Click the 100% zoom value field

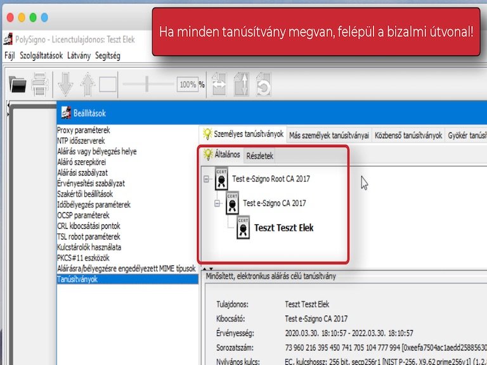(x=188, y=84)
